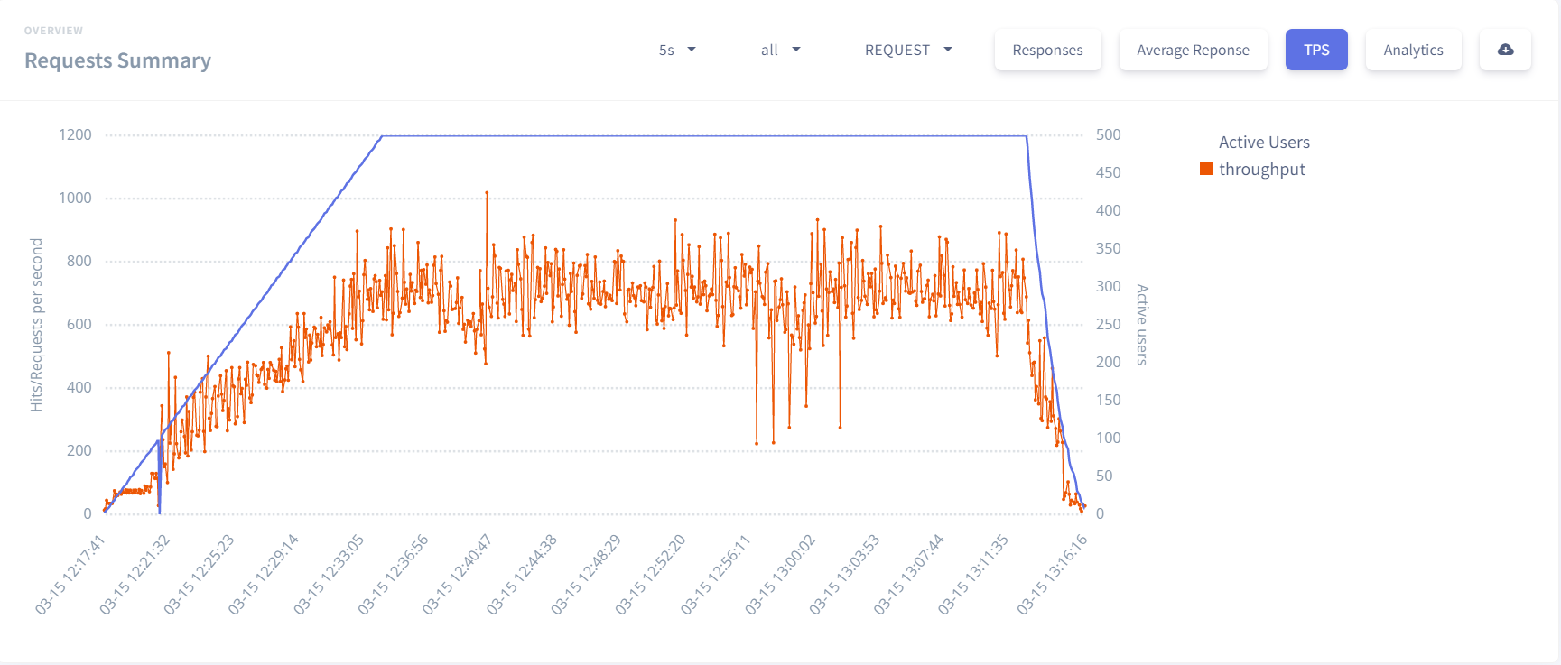
Task: Click the Active users axis title
Action: pos(1142,325)
